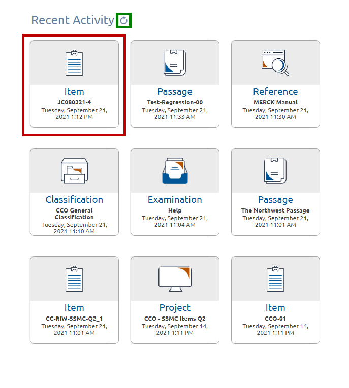Open the Classification title link

[x=74, y=200]
